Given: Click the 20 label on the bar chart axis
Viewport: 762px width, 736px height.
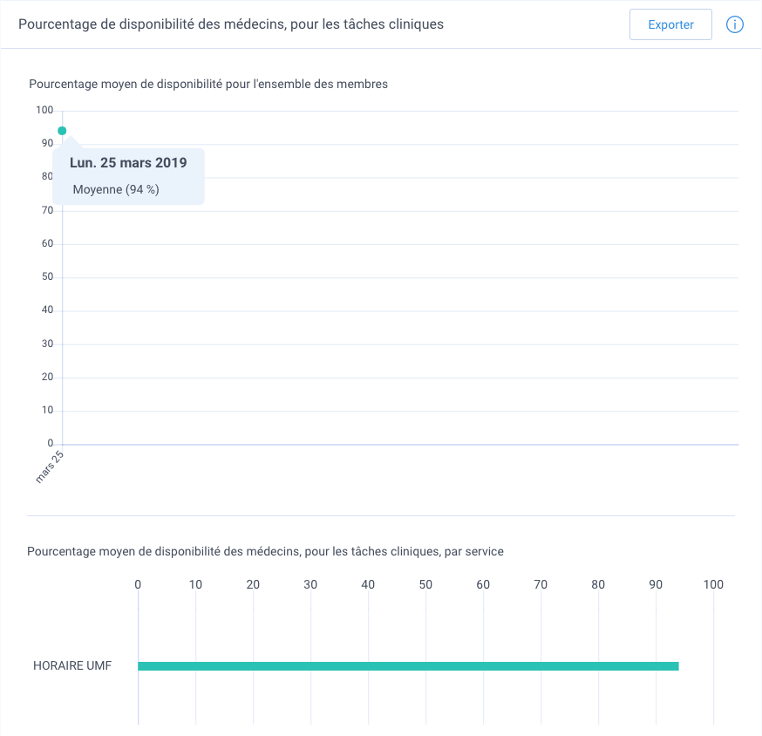Looking at the screenshot, I should pyautogui.click(x=253, y=584).
